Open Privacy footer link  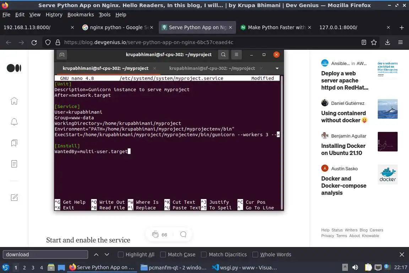328,236
